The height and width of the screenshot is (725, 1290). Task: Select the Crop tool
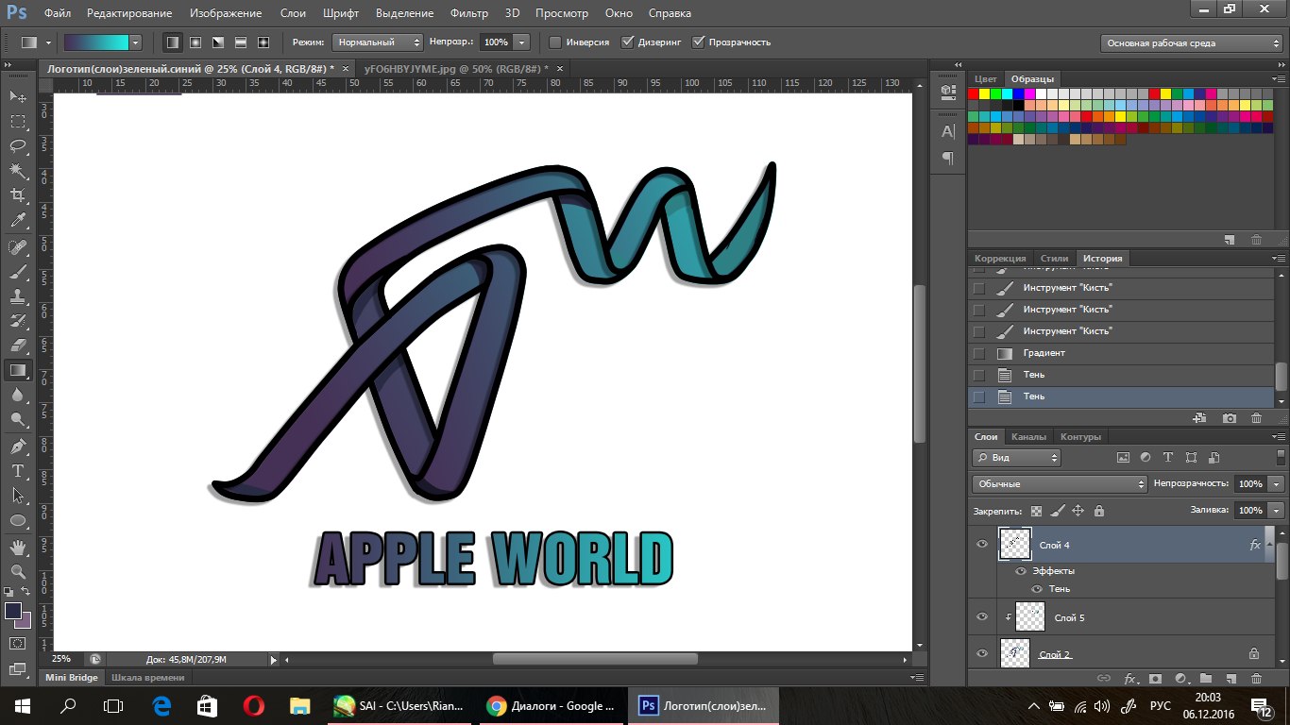tap(18, 195)
